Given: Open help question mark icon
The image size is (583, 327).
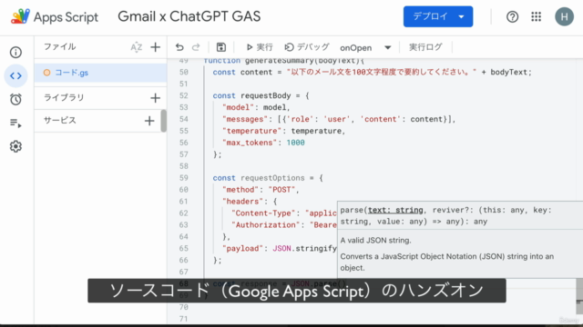Looking at the screenshot, I should tap(512, 16).
